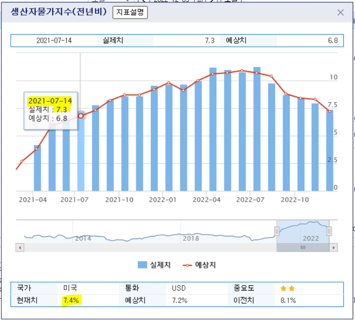This screenshot has width=355, height=321.
Task: Click the 6.8 forecast value in the header row
Action: (333, 40)
